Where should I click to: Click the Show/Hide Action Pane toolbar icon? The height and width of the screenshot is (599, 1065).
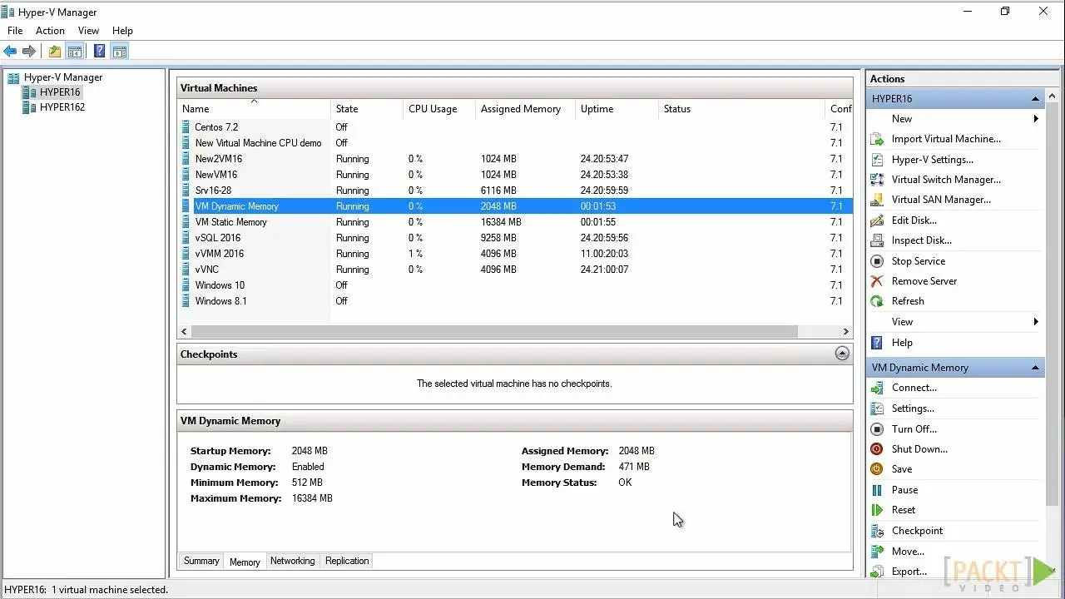(x=119, y=52)
